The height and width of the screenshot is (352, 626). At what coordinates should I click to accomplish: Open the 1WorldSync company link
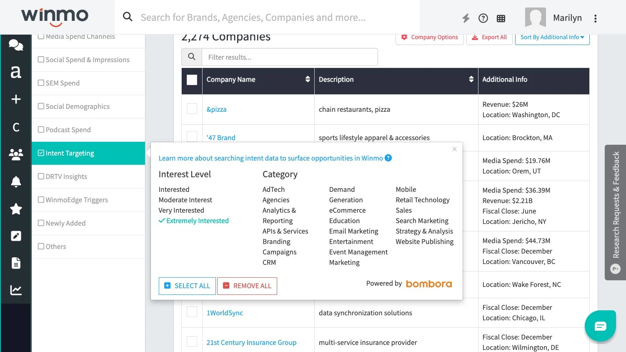tap(225, 313)
